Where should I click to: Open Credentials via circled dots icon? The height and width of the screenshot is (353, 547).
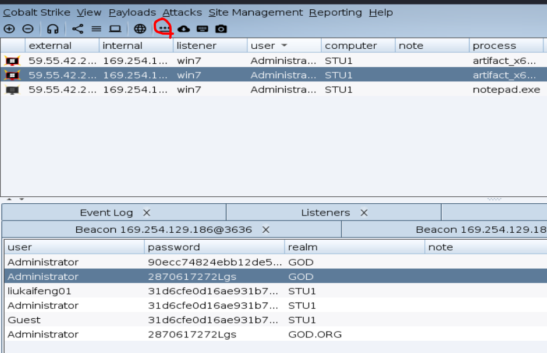[164, 28]
